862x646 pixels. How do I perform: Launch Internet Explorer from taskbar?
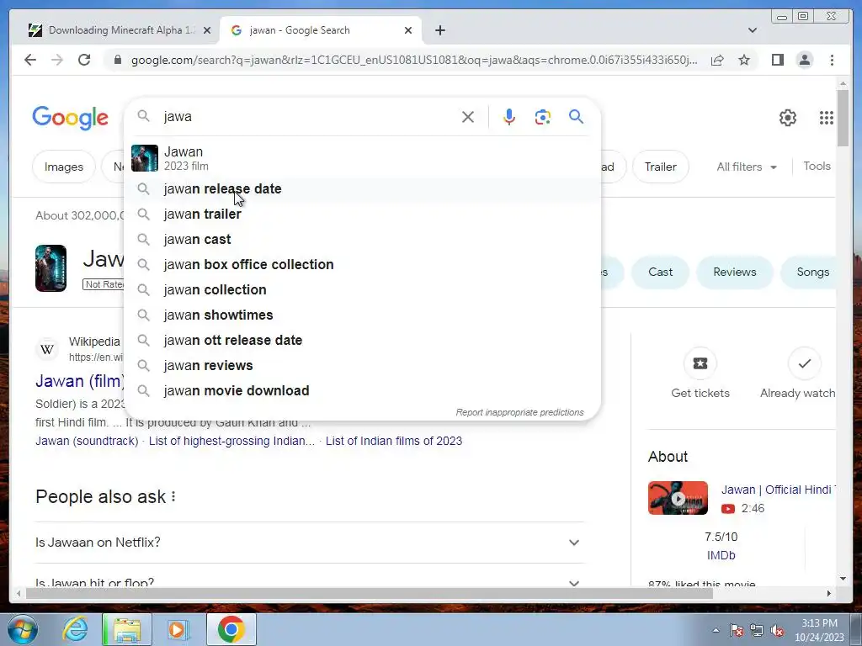click(75, 629)
